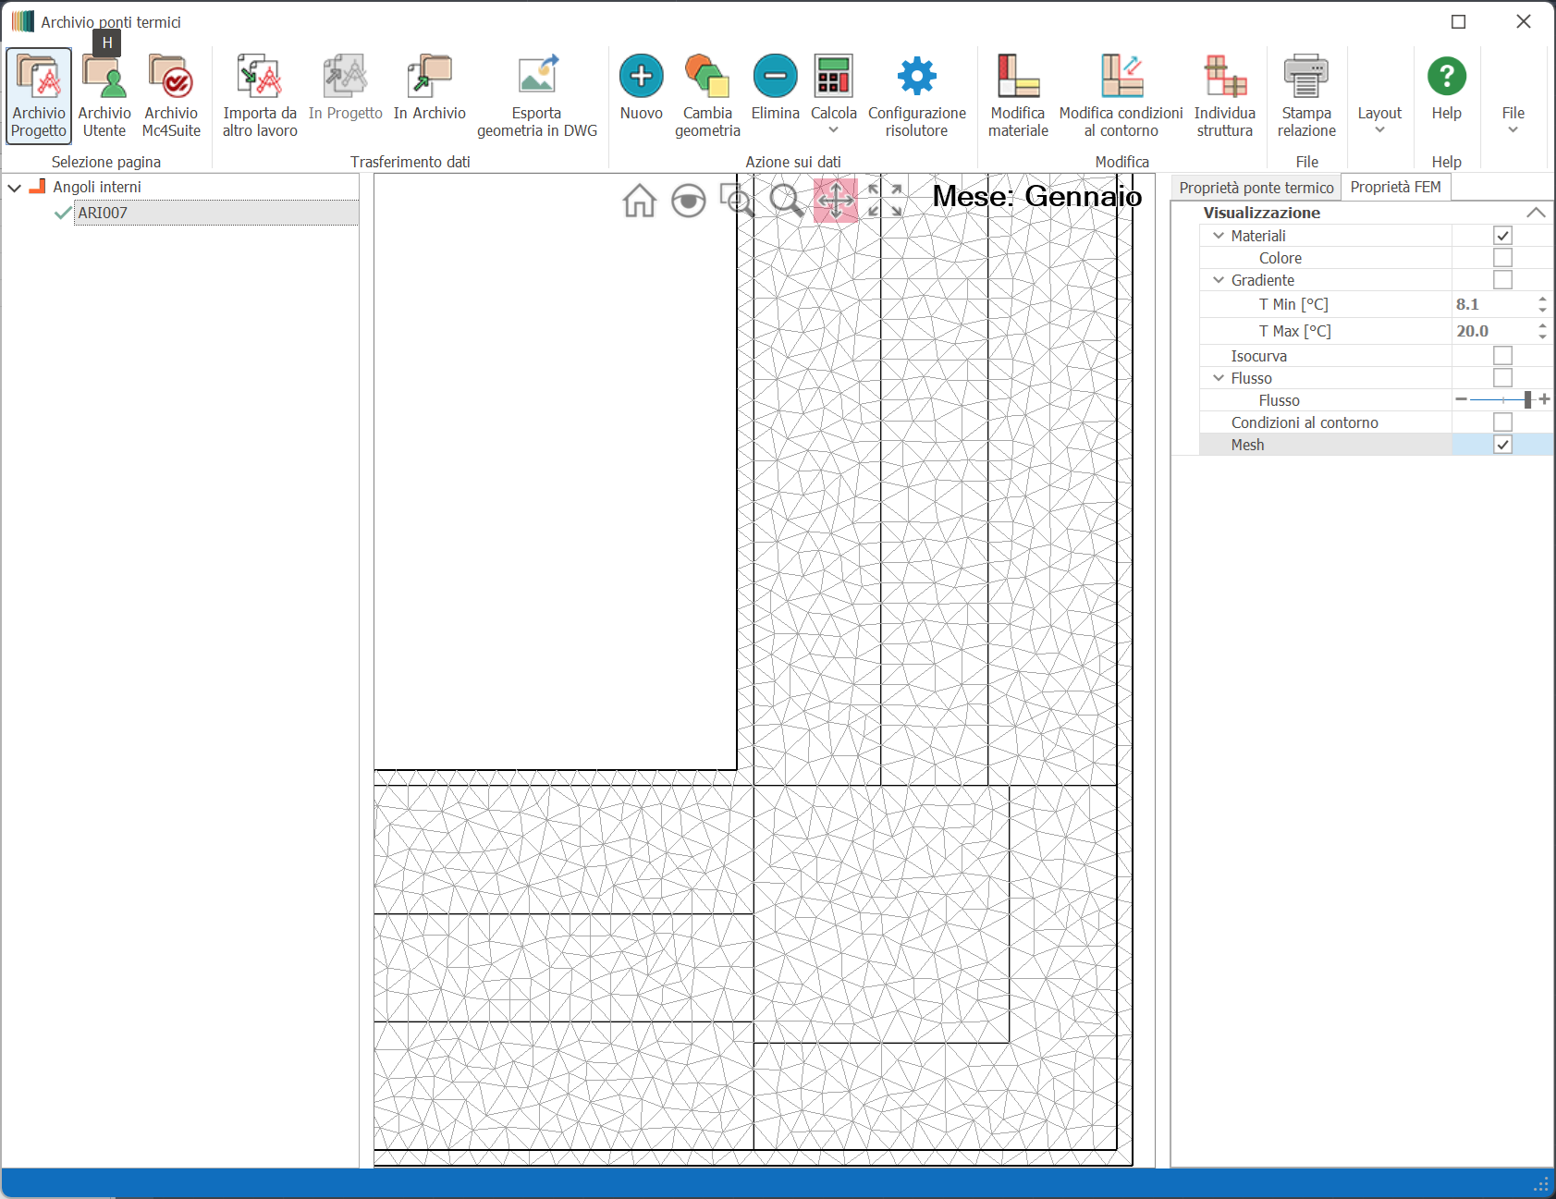
Task: Open the Help question mark icon
Action: pyautogui.click(x=1447, y=76)
